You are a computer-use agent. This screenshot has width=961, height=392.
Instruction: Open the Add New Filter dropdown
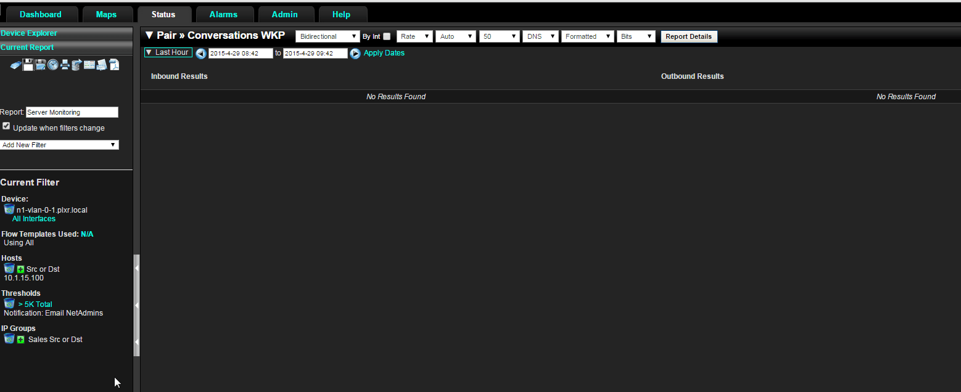pyautogui.click(x=59, y=145)
